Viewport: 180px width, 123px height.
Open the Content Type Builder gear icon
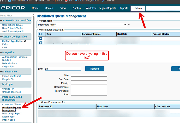(x=25, y=41)
